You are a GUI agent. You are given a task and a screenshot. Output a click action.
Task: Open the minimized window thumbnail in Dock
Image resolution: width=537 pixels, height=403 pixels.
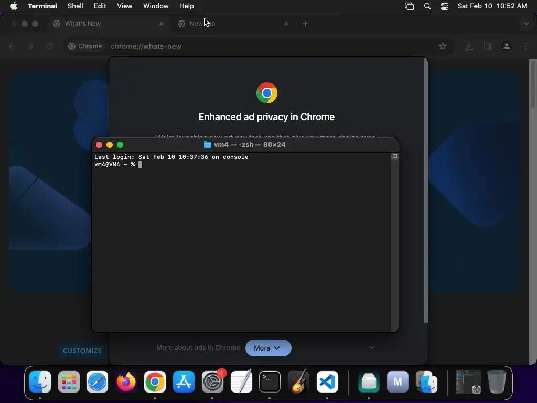tap(468, 382)
